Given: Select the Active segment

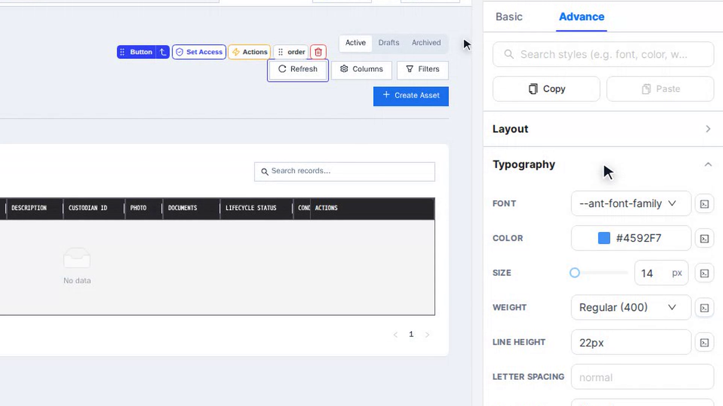Looking at the screenshot, I should [355, 42].
